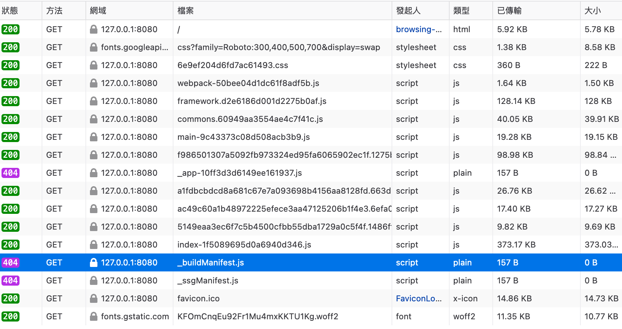Select the 6e9ef204d6fd7ac61493.css file
This screenshot has width=622, height=329.
233,65
